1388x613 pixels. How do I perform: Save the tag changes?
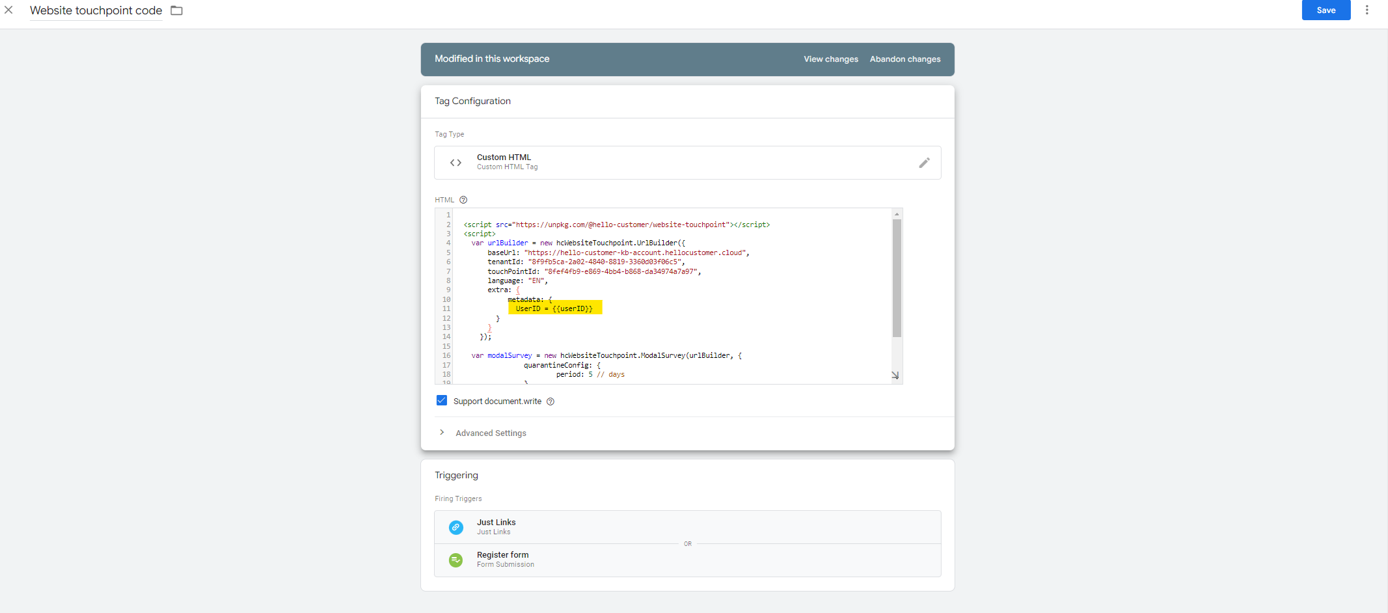1326,10
